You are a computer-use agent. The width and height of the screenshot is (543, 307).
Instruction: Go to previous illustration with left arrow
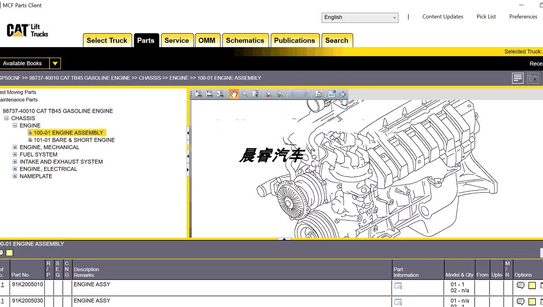pos(294,94)
